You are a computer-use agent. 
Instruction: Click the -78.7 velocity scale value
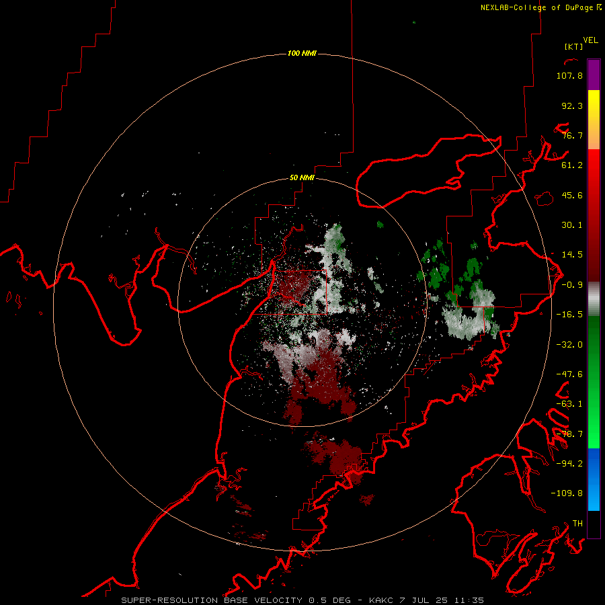point(569,434)
